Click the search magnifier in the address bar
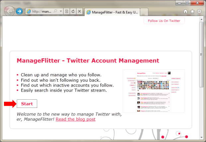The image size is (206, 142). [55, 11]
